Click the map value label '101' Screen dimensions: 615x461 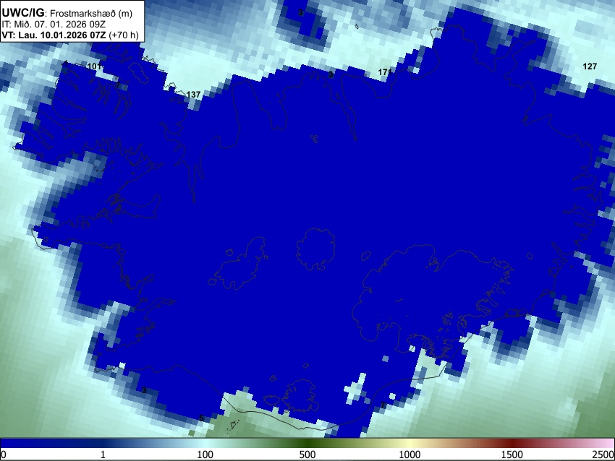pos(94,66)
